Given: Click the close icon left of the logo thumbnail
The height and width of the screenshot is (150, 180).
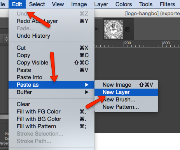Looking at the screenshot, I should tap(96, 29).
